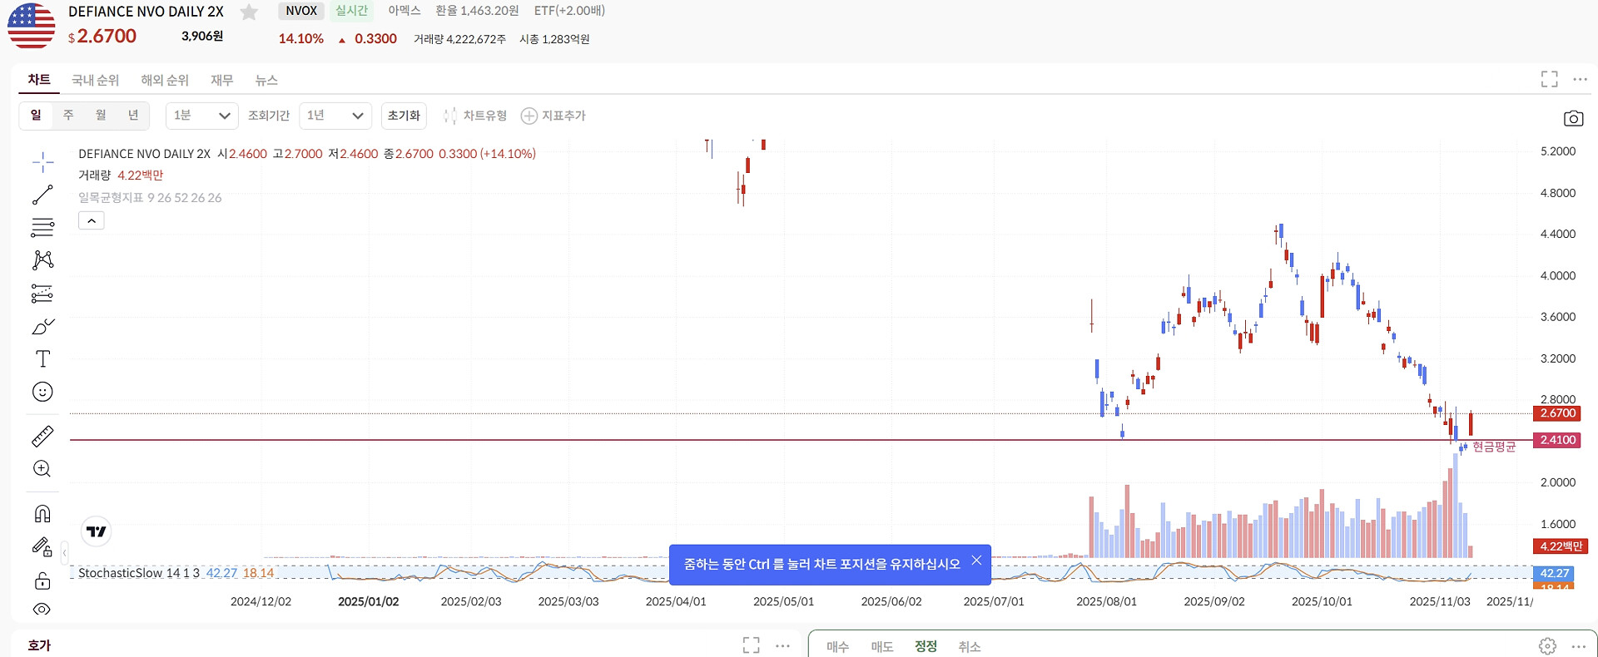Click the 2.6700 current price axis label
This screenshot has width=1598, height=657.
[x=1556, y=413]
